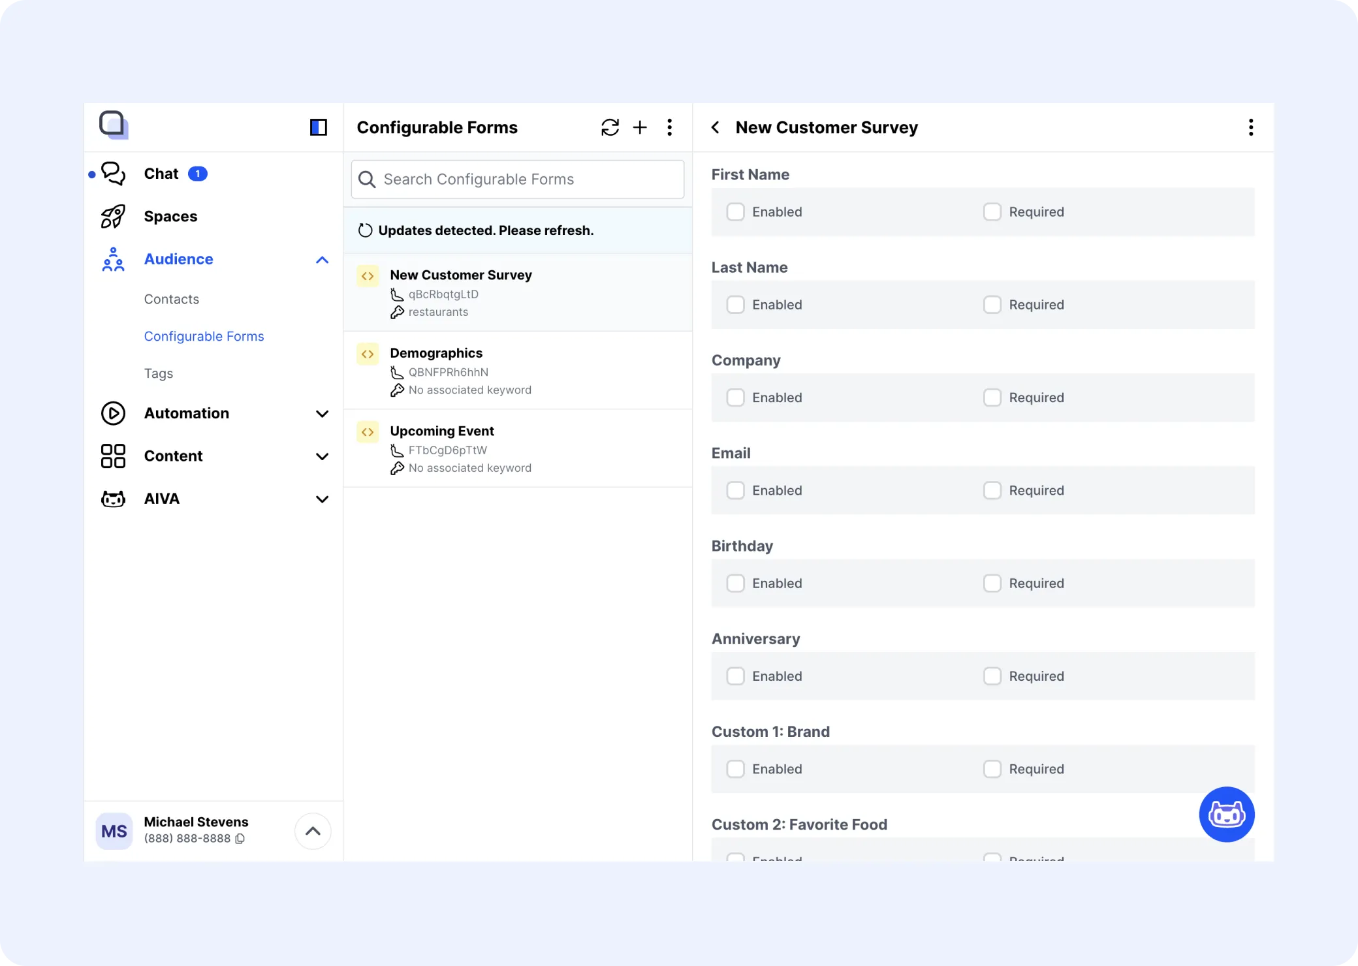Go back from New Customer Survey

[716, 127]
